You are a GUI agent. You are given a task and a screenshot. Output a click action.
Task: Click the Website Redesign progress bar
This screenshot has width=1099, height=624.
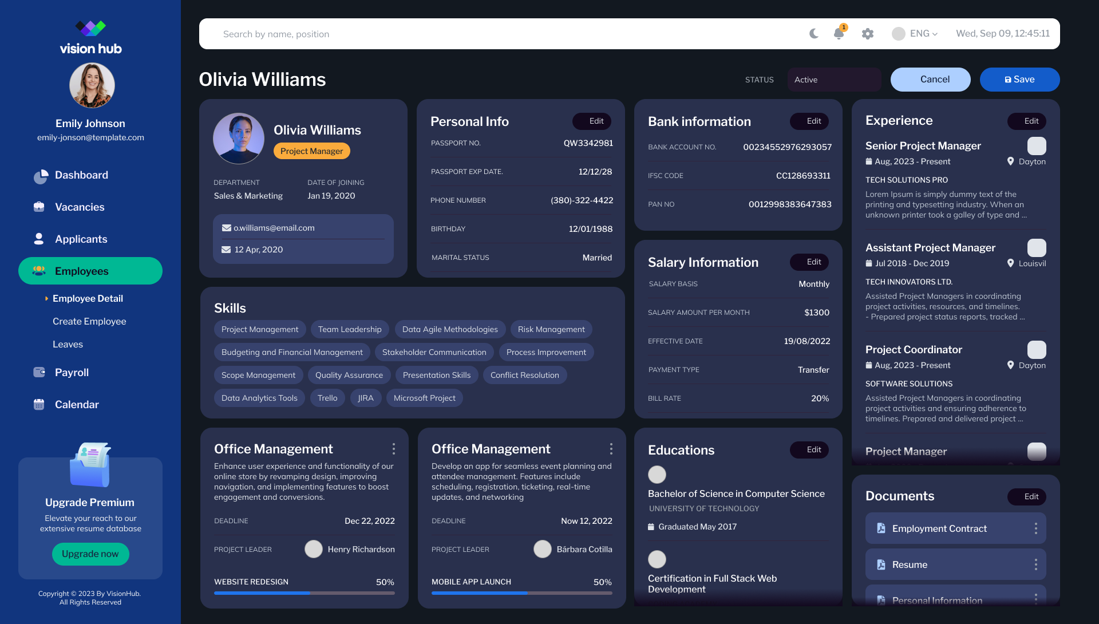point(305,593)
